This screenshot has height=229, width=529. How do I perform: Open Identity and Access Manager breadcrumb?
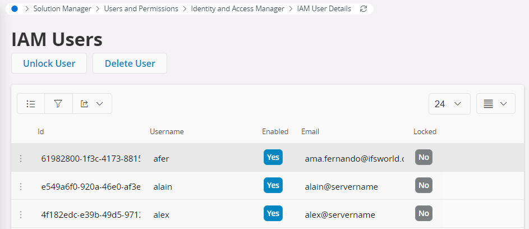click(237, 9)
